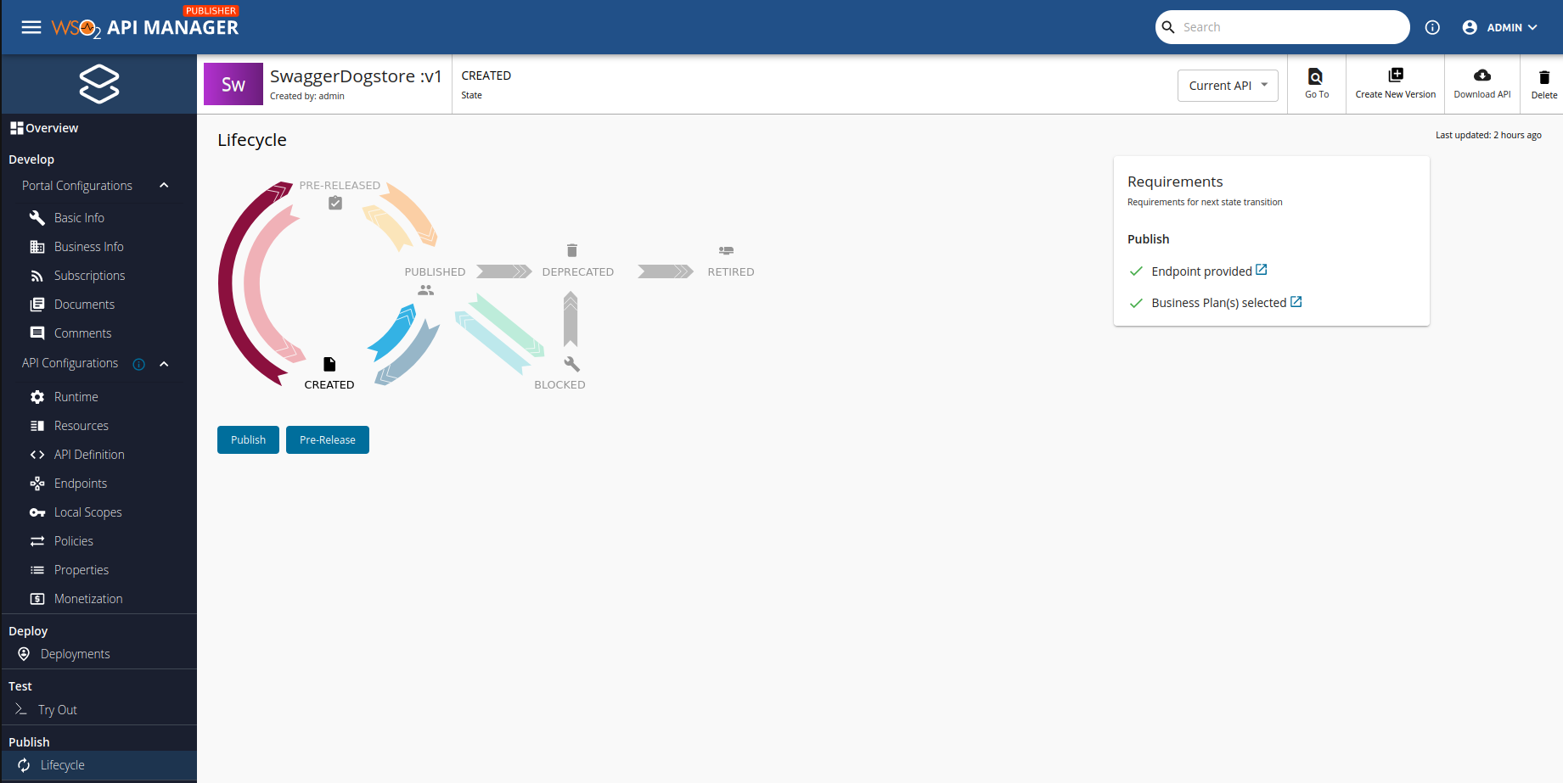The width and height of the screenshot is (1563, 783).
Task: Click the Try Out terminal icon
Action: tap(21, 709)
